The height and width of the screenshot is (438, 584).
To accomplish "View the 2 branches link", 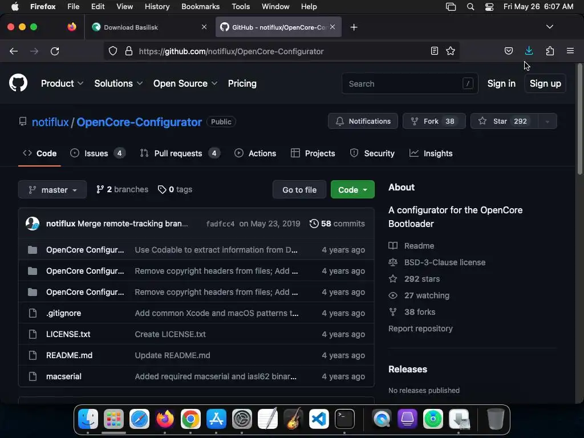I will [x=122, y=189].
